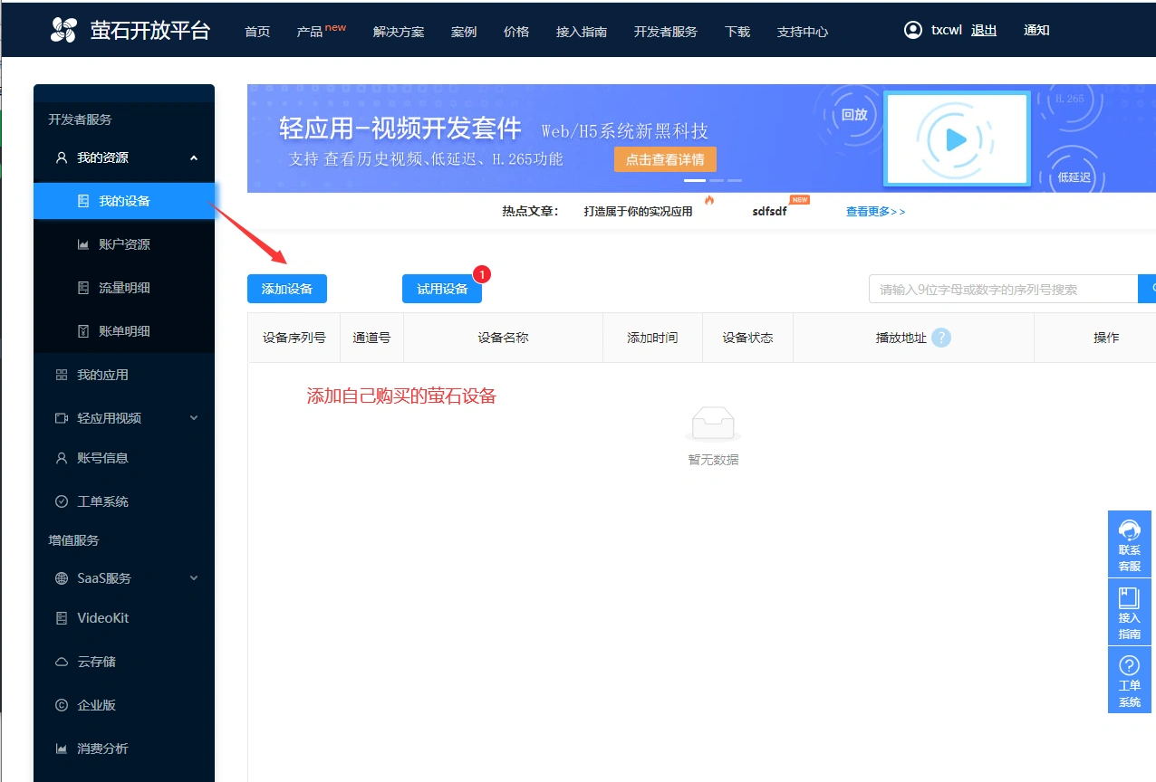This screenshot has width=1156, height=782.
Task: Select 账户资源 in the sidebar
Action: [124, 244]
